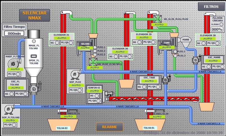The width and height of the screenshot is (226, 136).
Task: Click the SILENCIAR NMAX button
Action: 35,15
